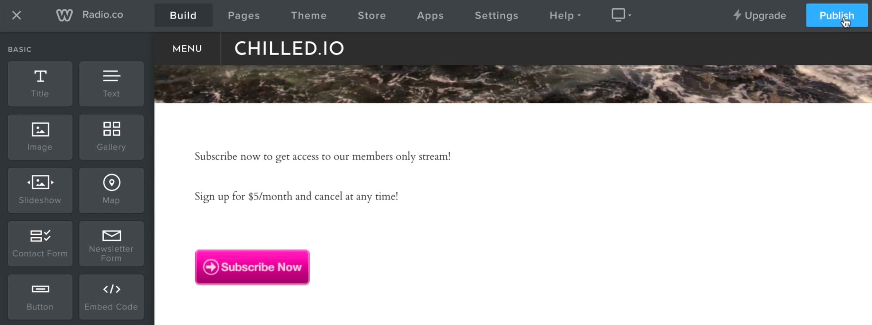872x325 pixels.
Task: Choose the Contact Form element
Action: [40, 243]
